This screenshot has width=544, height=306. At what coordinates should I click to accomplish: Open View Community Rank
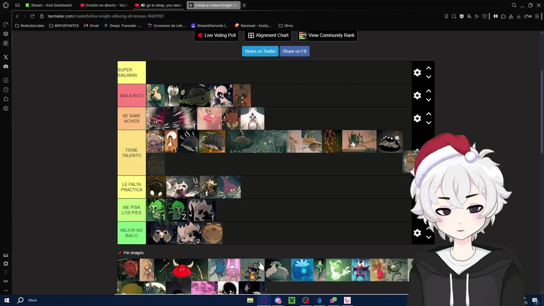click(x=327, y=35)
